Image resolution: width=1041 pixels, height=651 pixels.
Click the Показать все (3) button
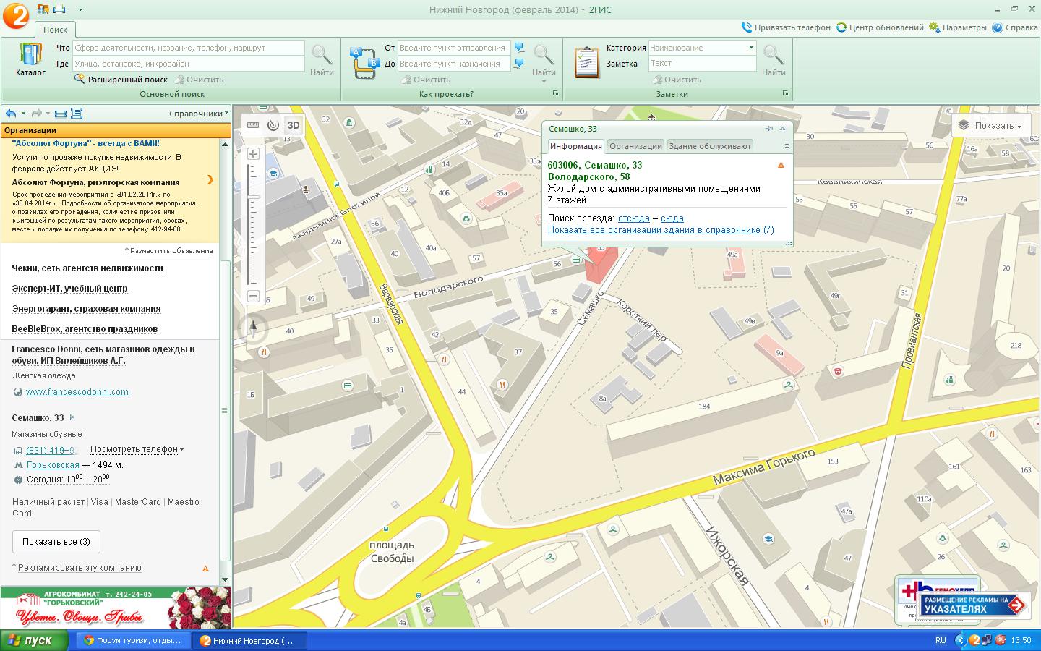(56, 542)
